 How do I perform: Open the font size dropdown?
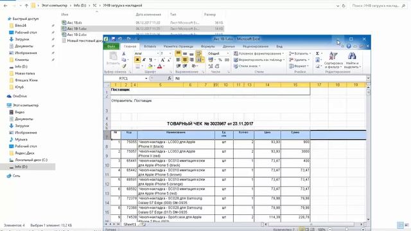coord(170,53)
